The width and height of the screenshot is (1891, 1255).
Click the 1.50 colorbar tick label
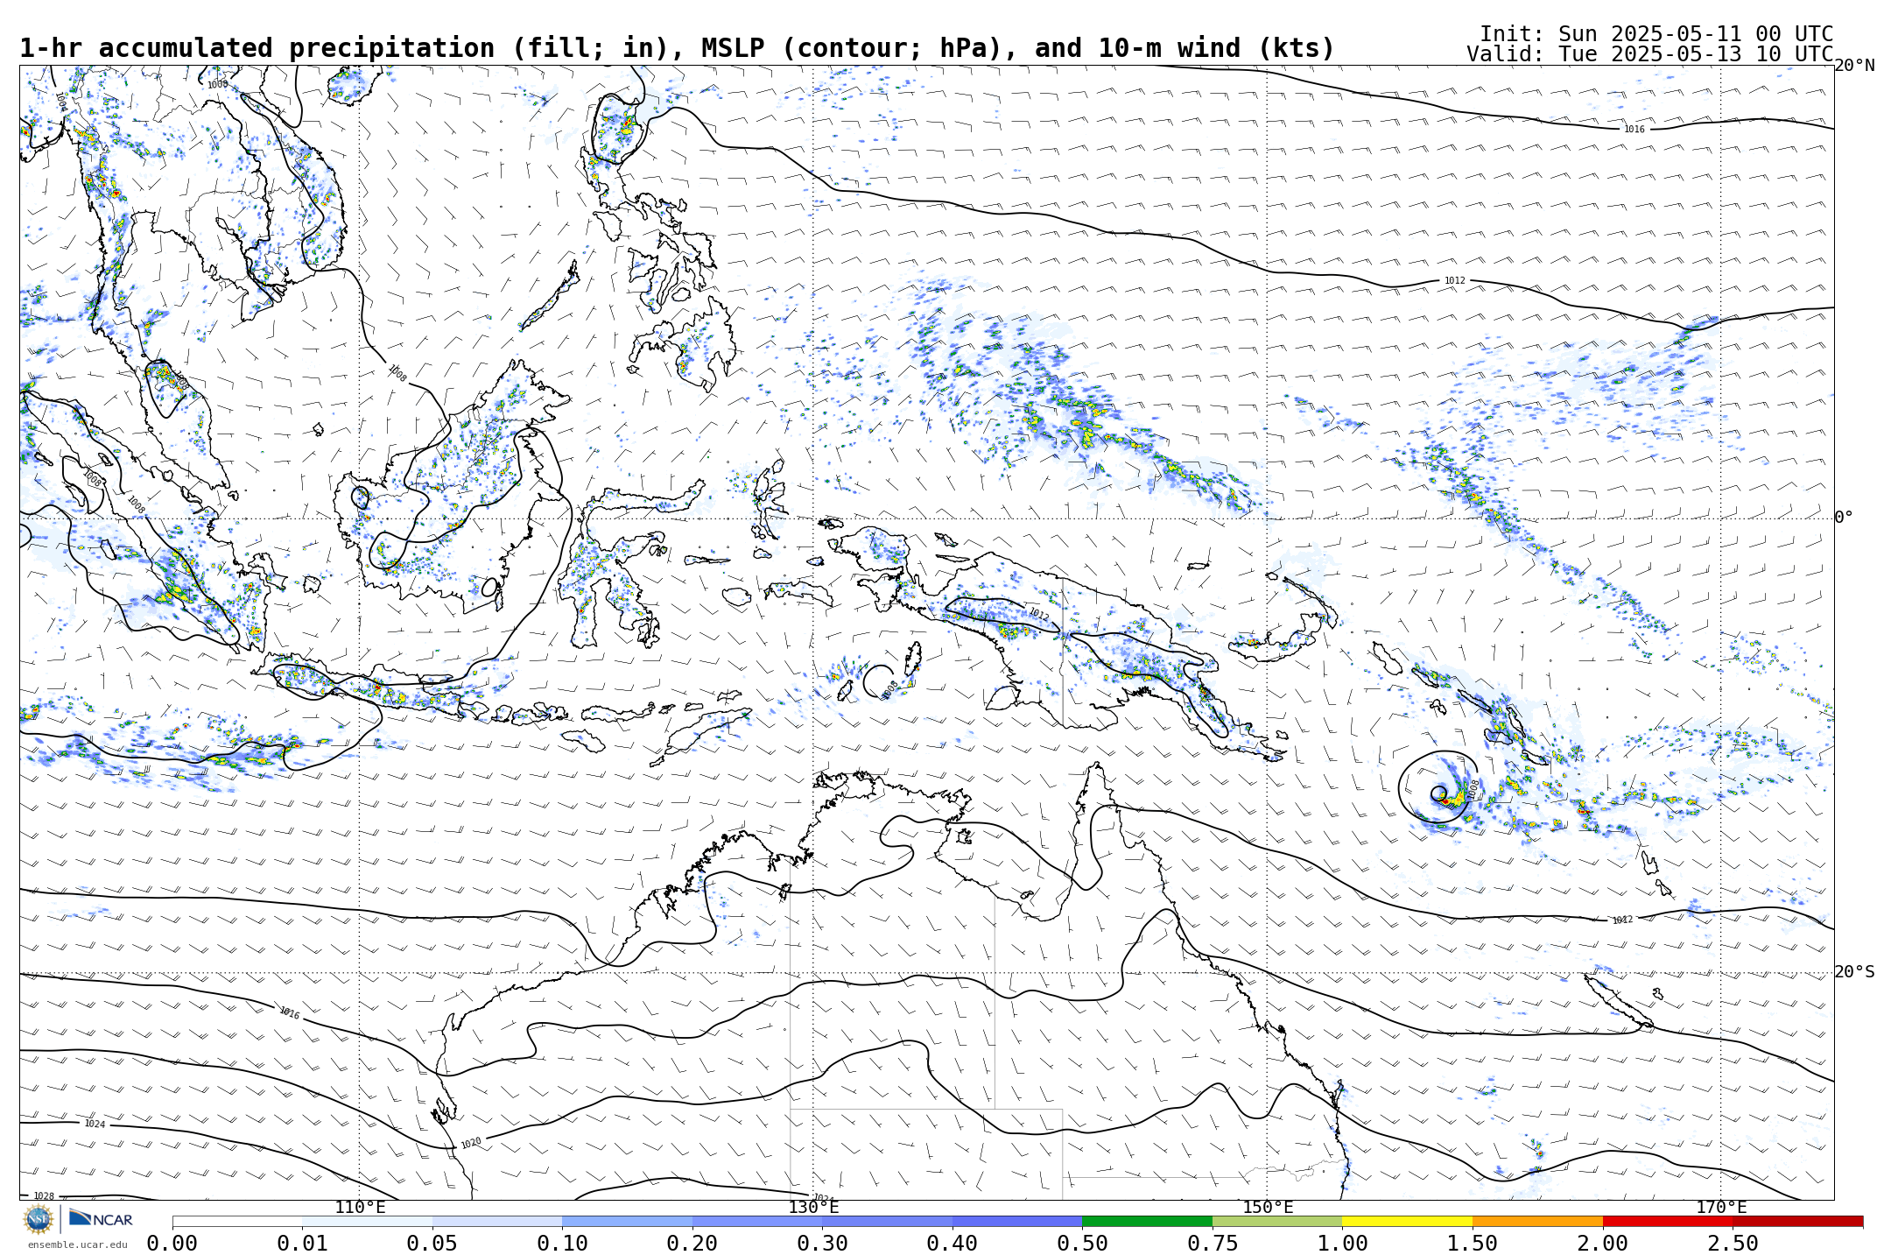(1473, 1244)
